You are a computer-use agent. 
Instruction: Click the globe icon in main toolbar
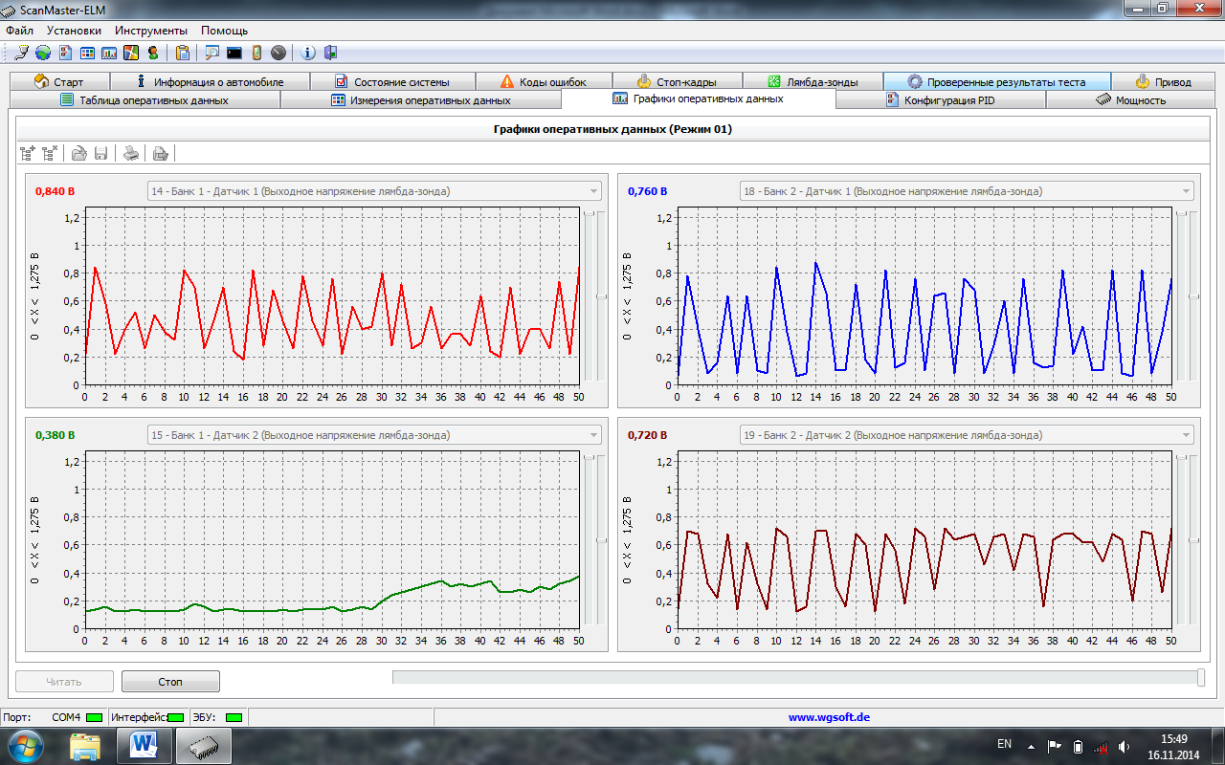click(43, 53)
